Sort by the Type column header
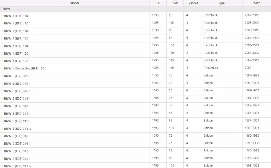The width and height of the screenshot is (271, 168). pyautogui.click(x=221, y=3)
